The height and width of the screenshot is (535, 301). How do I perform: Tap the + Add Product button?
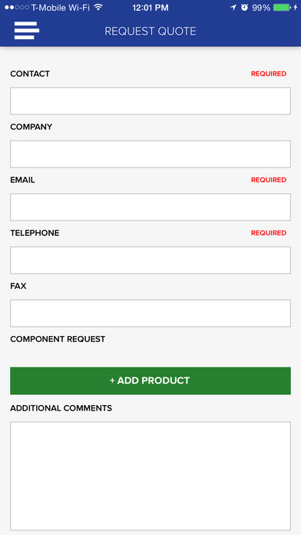pyautogui.click(x=150, y=380)
